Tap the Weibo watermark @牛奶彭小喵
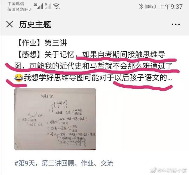This screenshot has width=189, height=175. (x=172, y=170)
